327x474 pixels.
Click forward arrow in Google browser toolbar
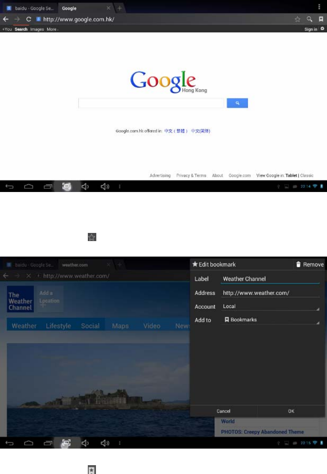[x=17, y=19]
